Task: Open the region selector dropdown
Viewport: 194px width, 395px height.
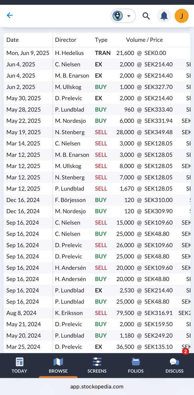Action: 123,16
